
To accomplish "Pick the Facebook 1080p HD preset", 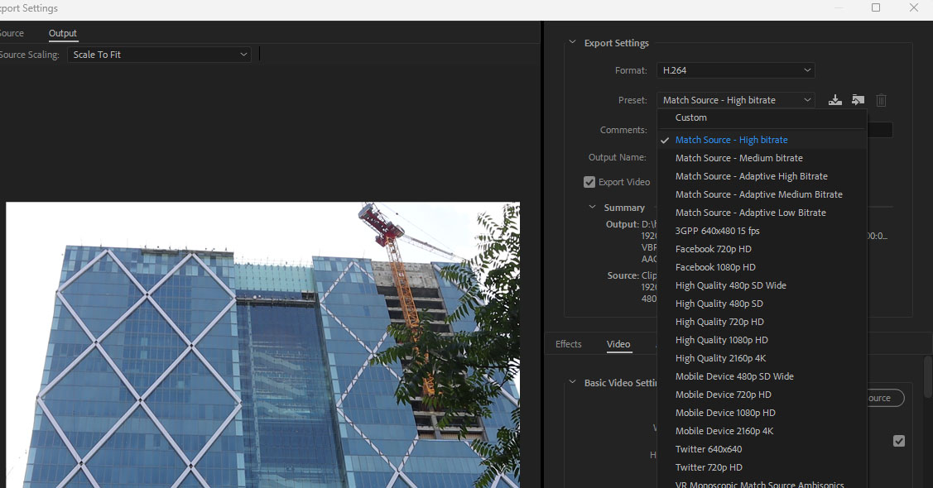I will point(715,267).
